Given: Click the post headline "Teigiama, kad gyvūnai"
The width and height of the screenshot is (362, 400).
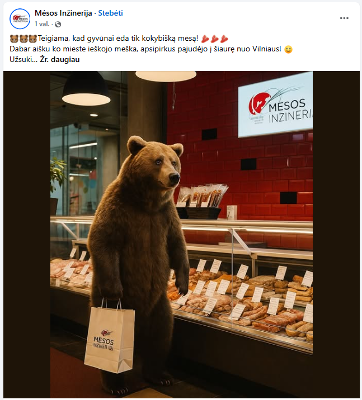Looking at the screenshot, I should (x=118, y=39).
